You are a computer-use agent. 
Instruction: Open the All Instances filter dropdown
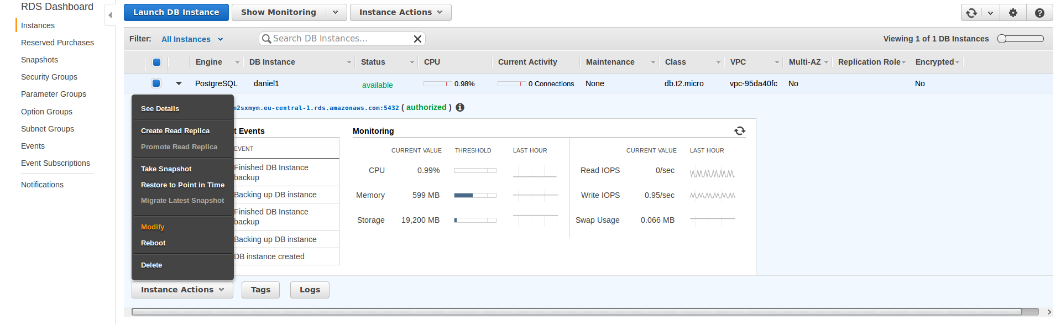192,39
